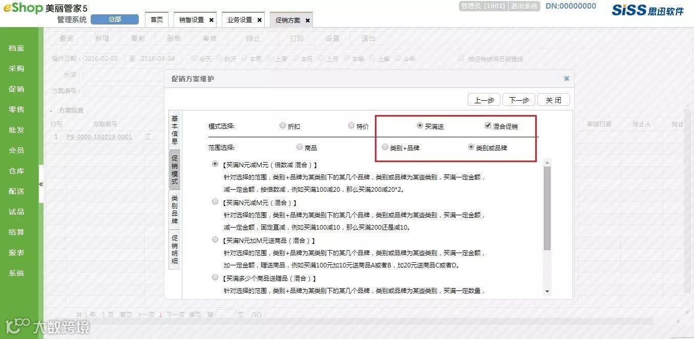
Task: Click the start date field 2016-02-03
Action: point(102,59)
